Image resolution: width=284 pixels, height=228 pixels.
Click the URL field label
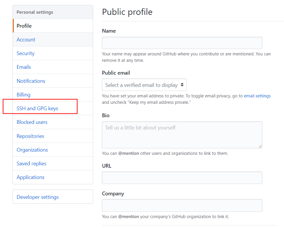tap(107, 166)
